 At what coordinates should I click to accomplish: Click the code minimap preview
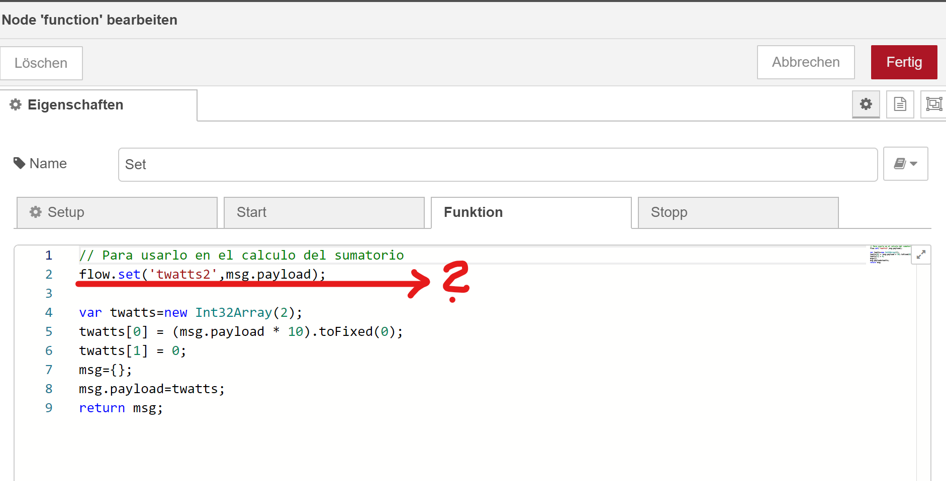[x=890, y=255]
